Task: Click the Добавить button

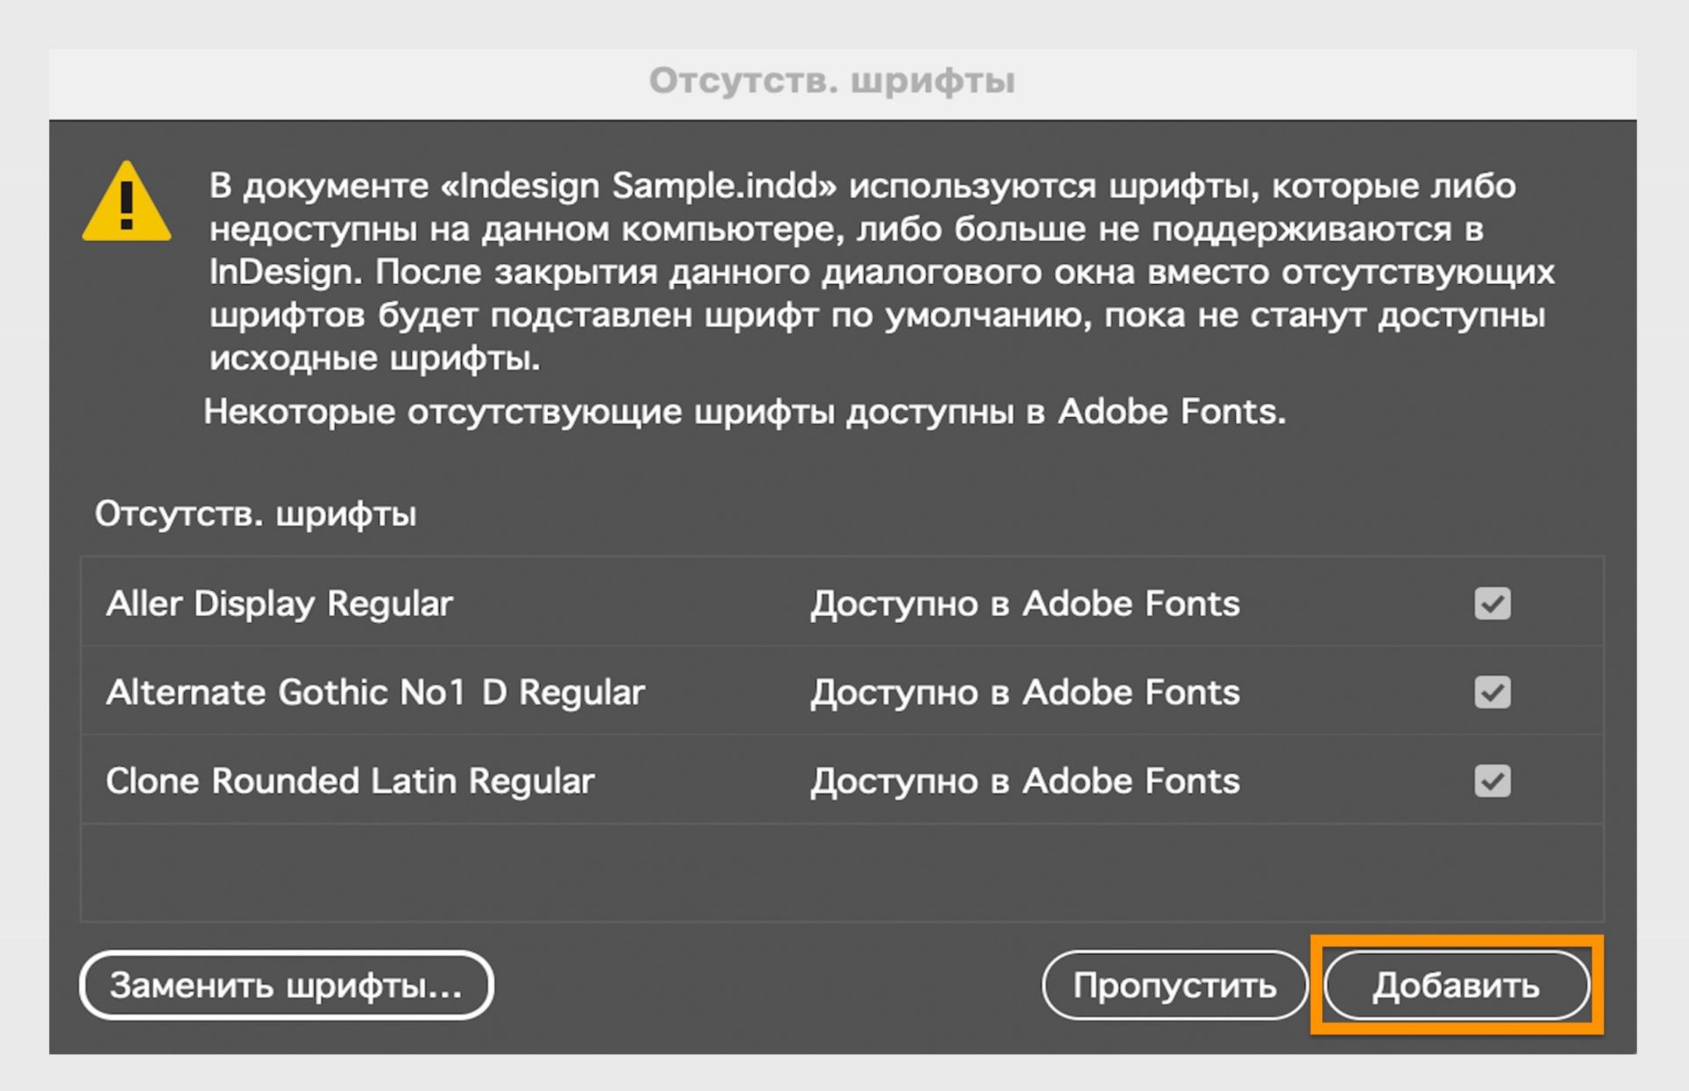Action: pos(1456,985)
